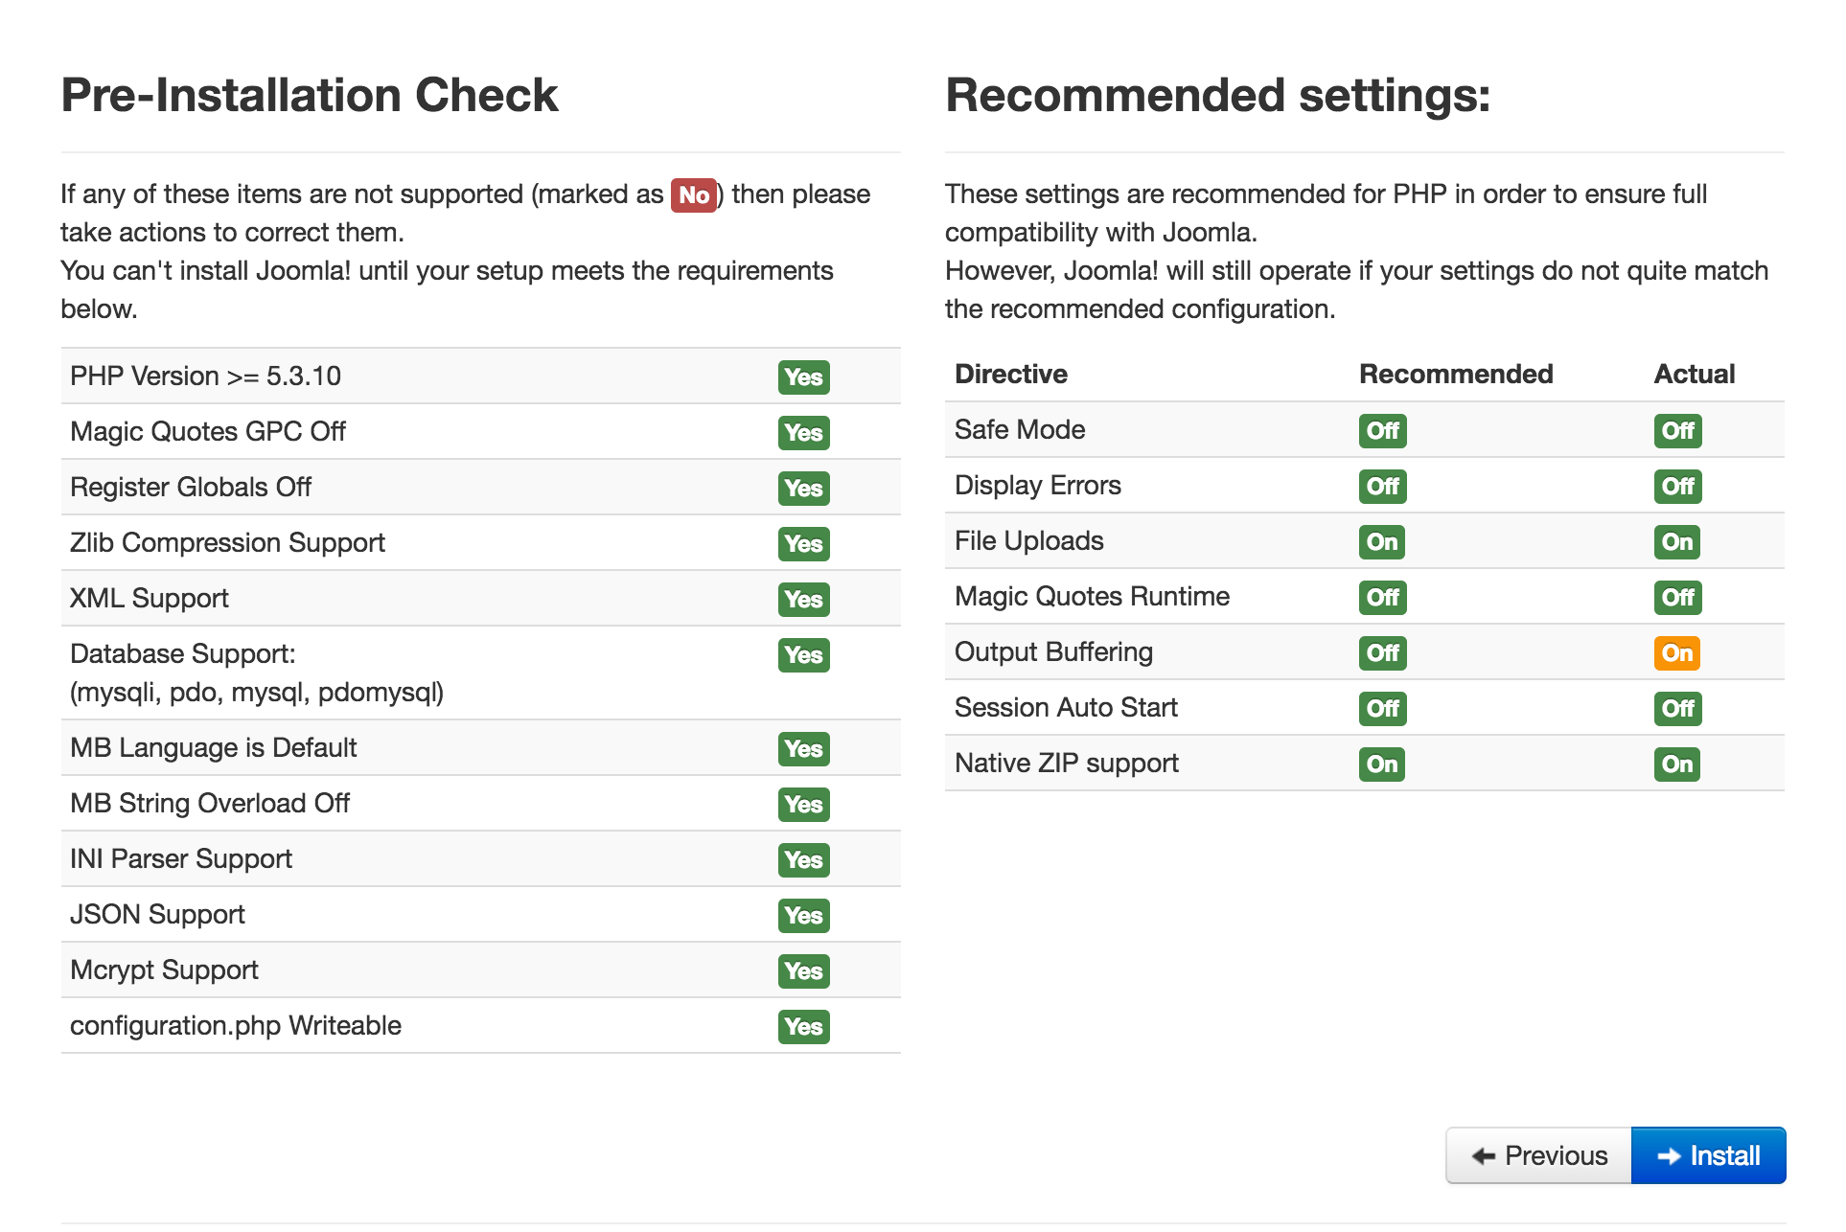The image size is (1846, 1232).
Task: Toggle the Actual Off badge for Safe Mode
Action: point(1676,430)
